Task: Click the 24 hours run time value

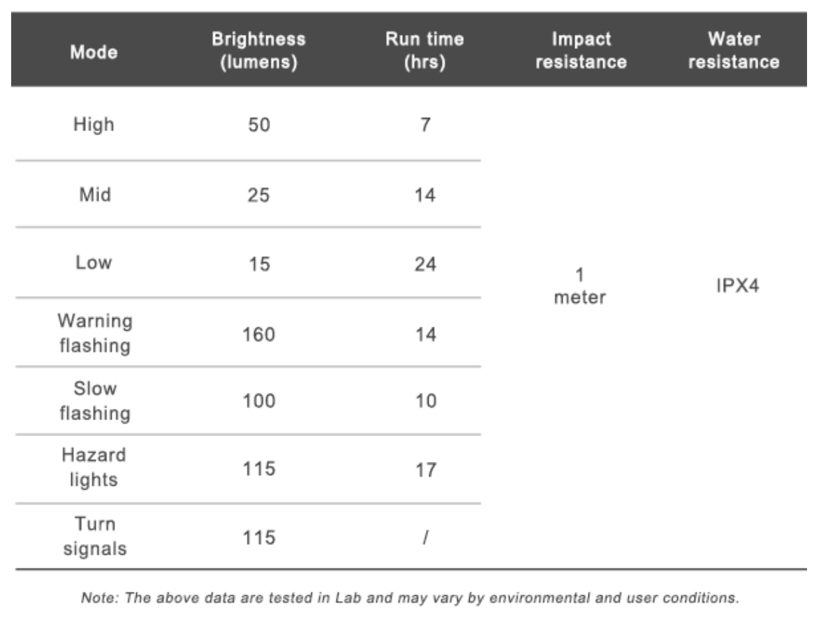Action: pyautogui.click(x=424, y=265)
